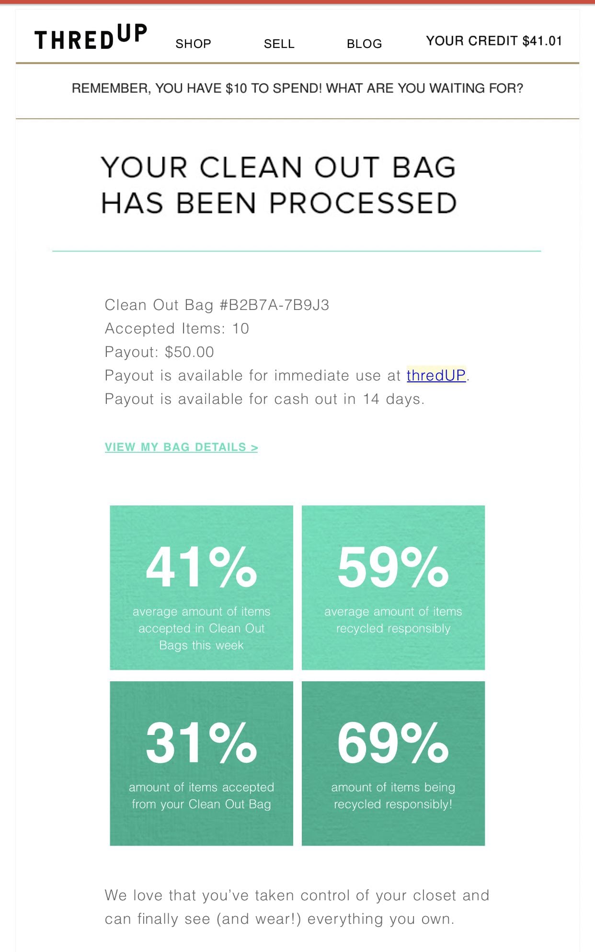595x952 pixels.
Task: Click the closing closet message paragraph
Action: tap(297, 907)
